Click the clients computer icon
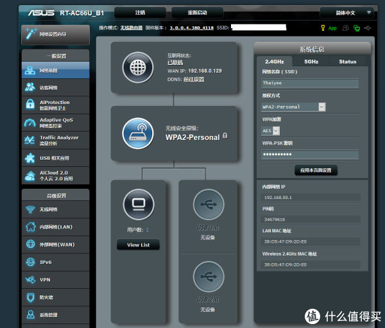 [x=139, y=204]
